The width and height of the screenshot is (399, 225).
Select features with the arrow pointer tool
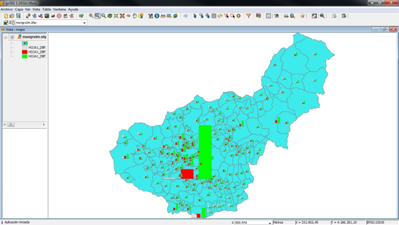[x=195, y=16]
